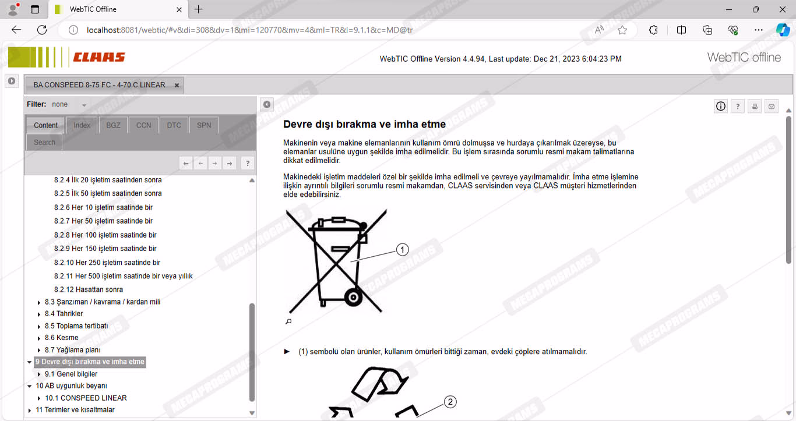The image size is (796, 421).
Task: Open split screen view
Action: tap(681, 30)
